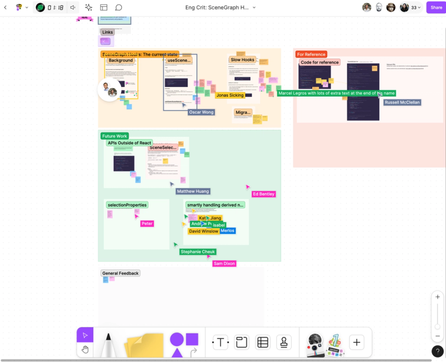Expand the main menu dropdown arrow

pyautogui.click(x=27, y=7)
